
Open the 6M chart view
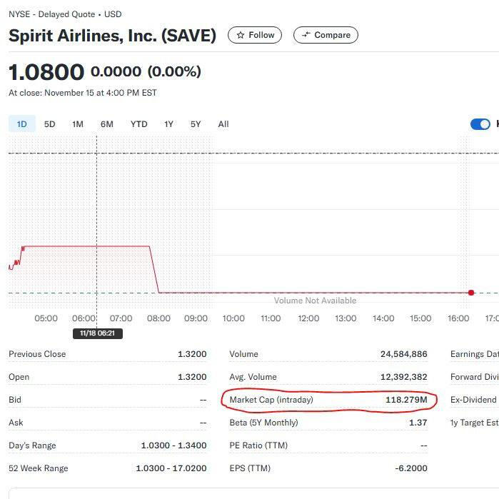coord(107,124)
